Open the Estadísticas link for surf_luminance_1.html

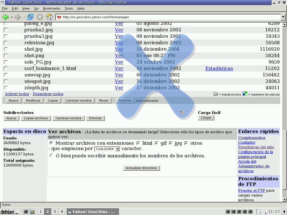click(x=219, y=68)
